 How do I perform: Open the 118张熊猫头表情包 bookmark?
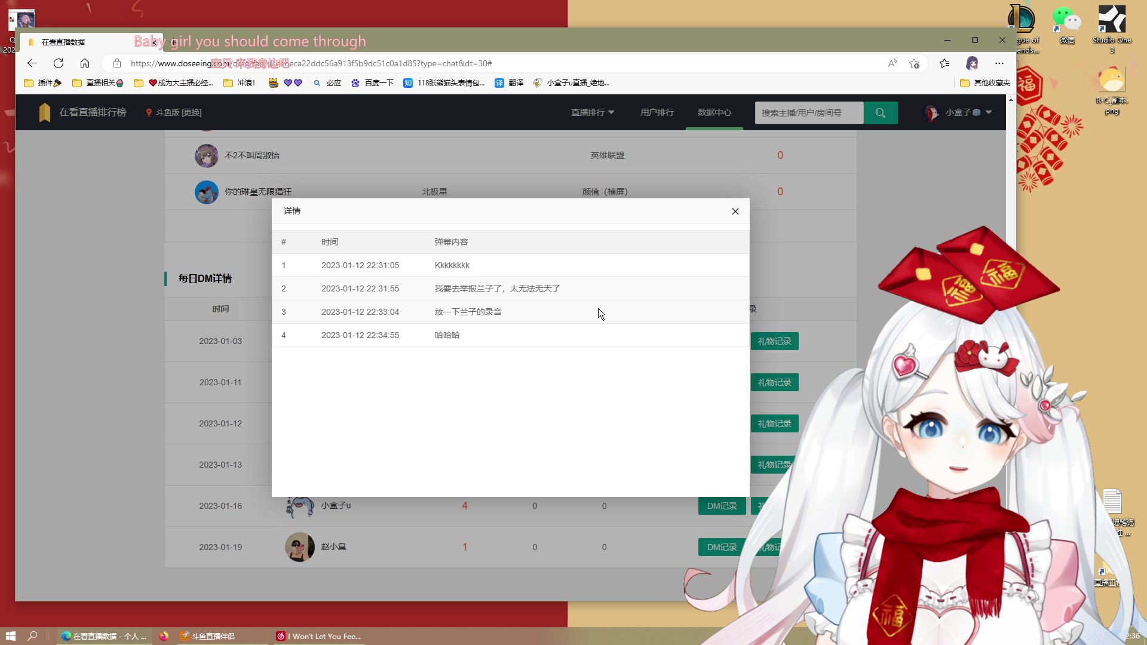click(444, 83)
